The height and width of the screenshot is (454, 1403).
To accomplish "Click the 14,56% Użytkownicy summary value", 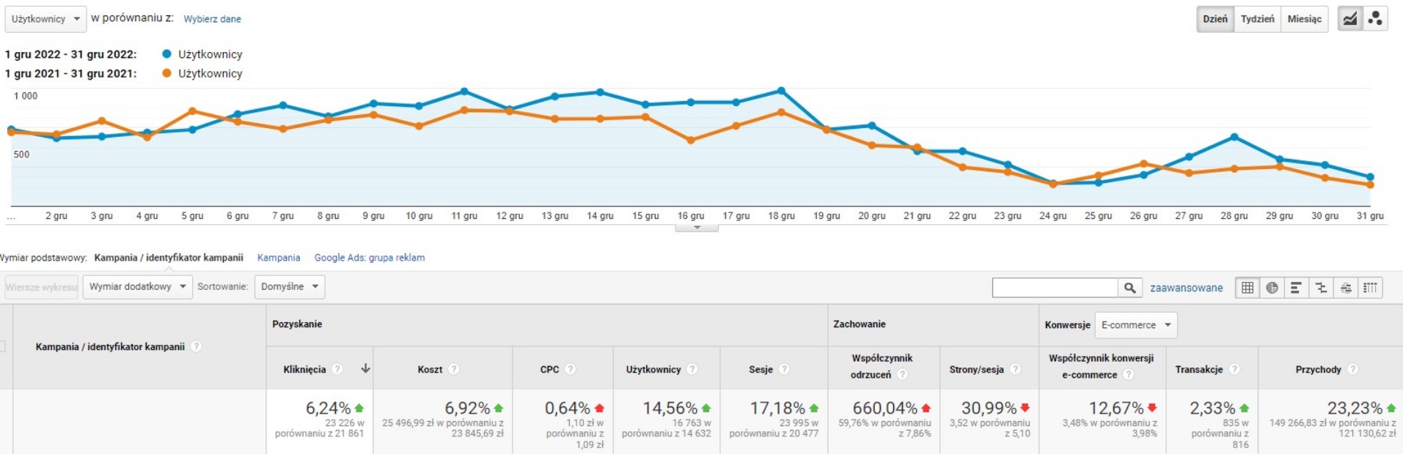I will (x=670, y=408).
